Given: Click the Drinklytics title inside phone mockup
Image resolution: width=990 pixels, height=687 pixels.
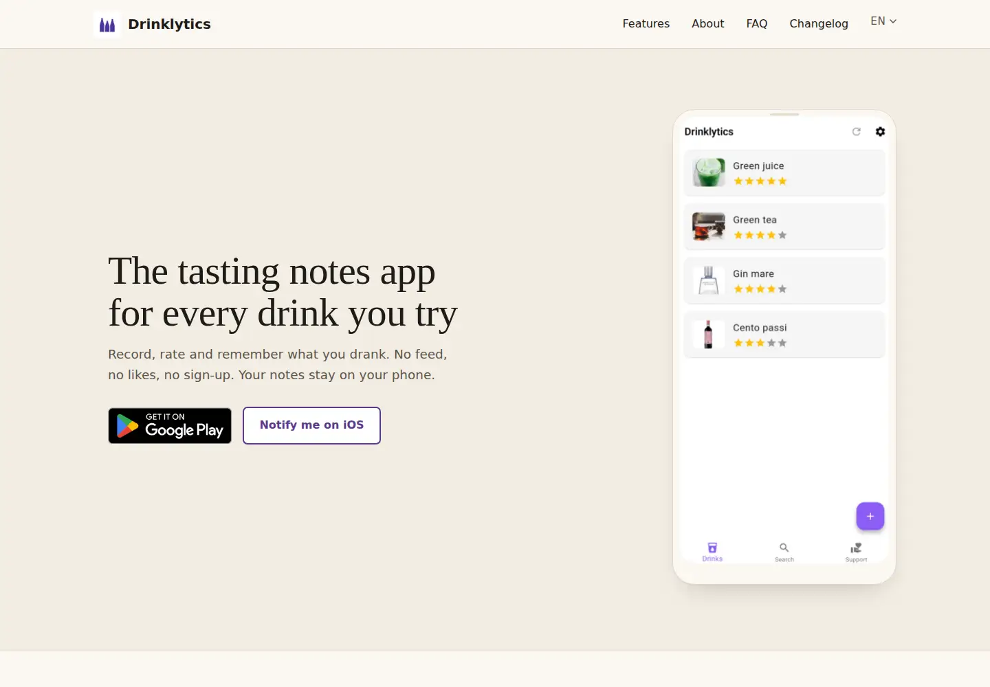Looking at the screenshot, I should [709, 131].
